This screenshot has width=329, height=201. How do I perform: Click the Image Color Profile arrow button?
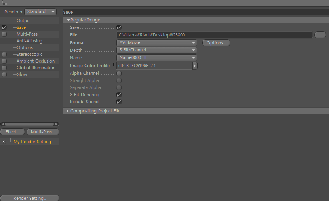point(195,66)
